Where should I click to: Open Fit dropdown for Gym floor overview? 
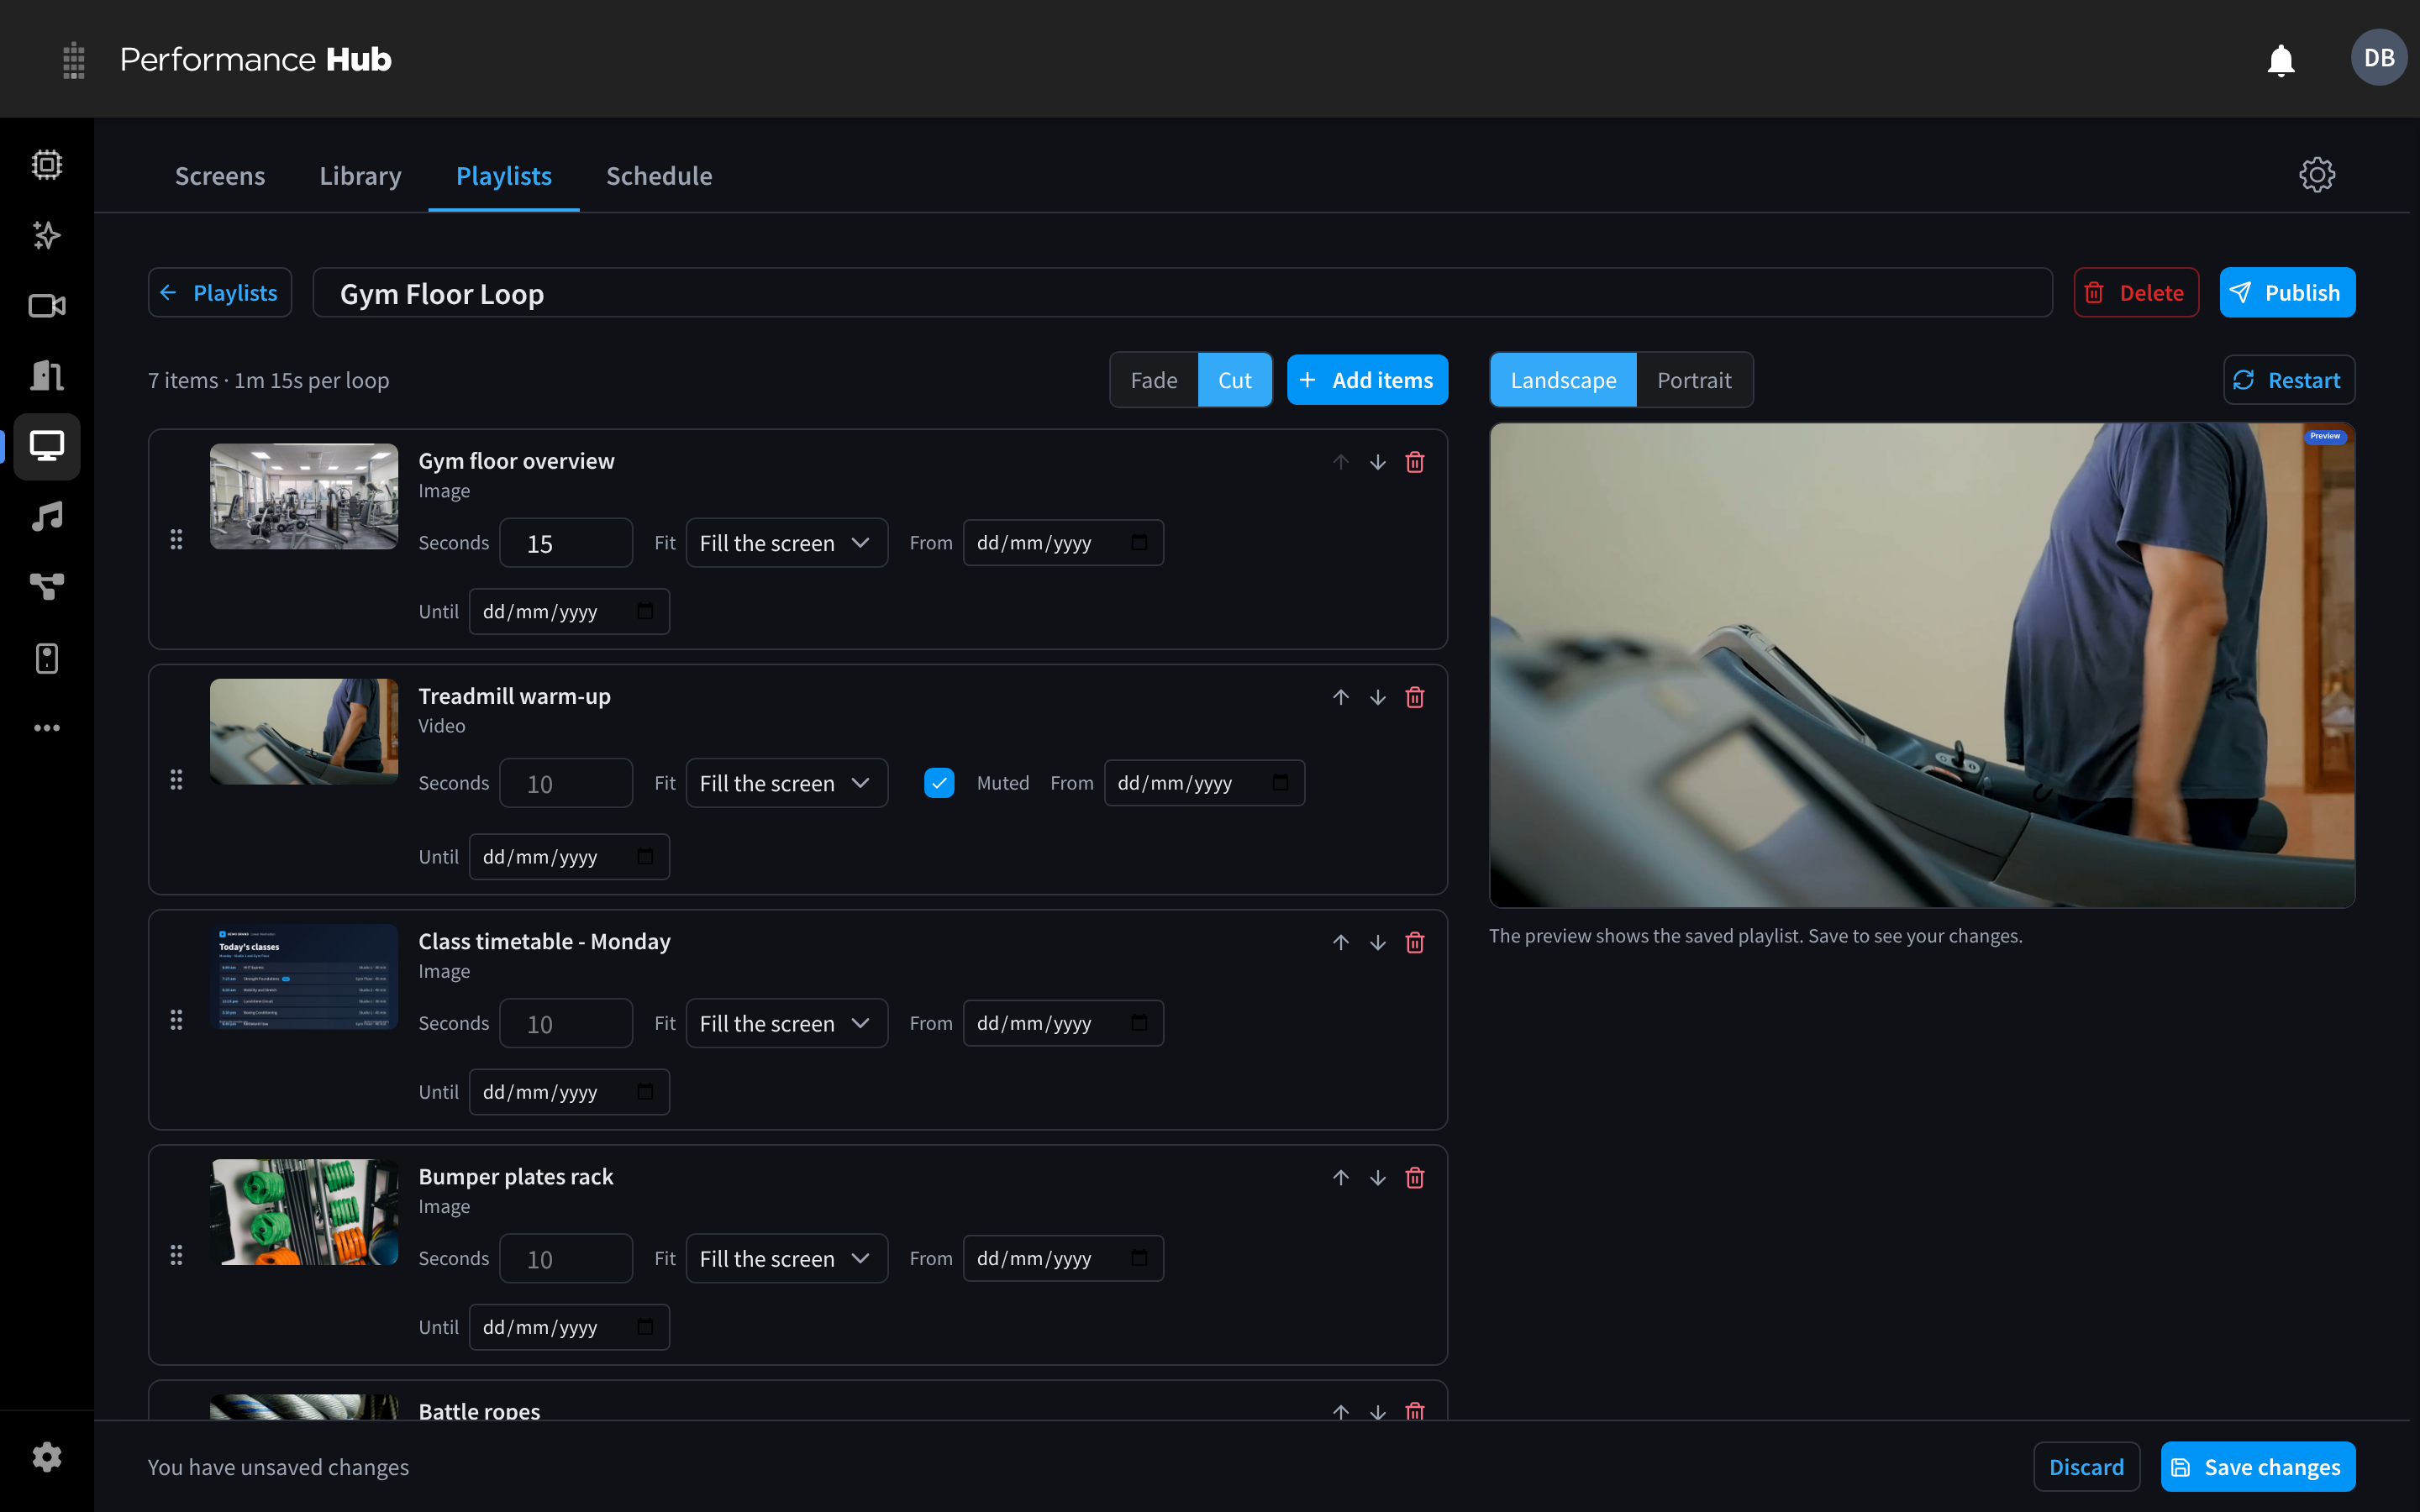786,543
